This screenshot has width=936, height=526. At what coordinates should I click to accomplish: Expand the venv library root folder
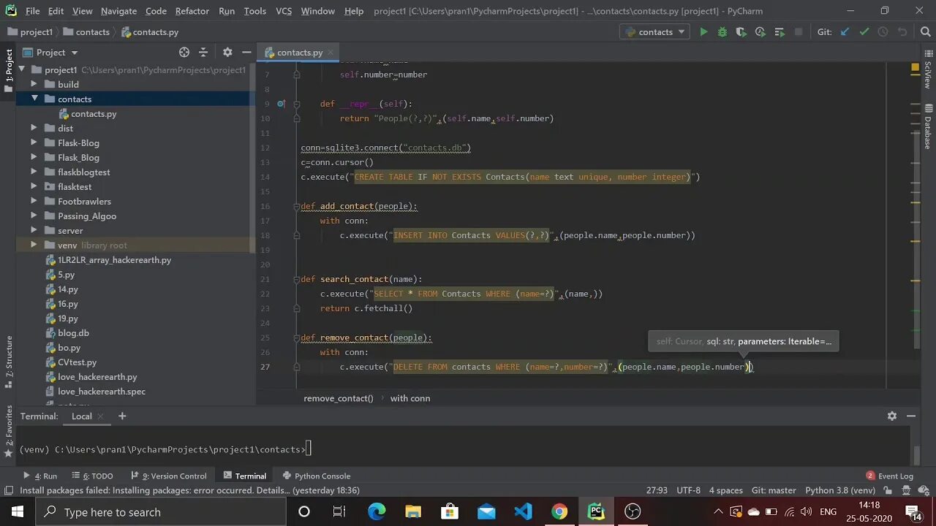click(34, 245)
